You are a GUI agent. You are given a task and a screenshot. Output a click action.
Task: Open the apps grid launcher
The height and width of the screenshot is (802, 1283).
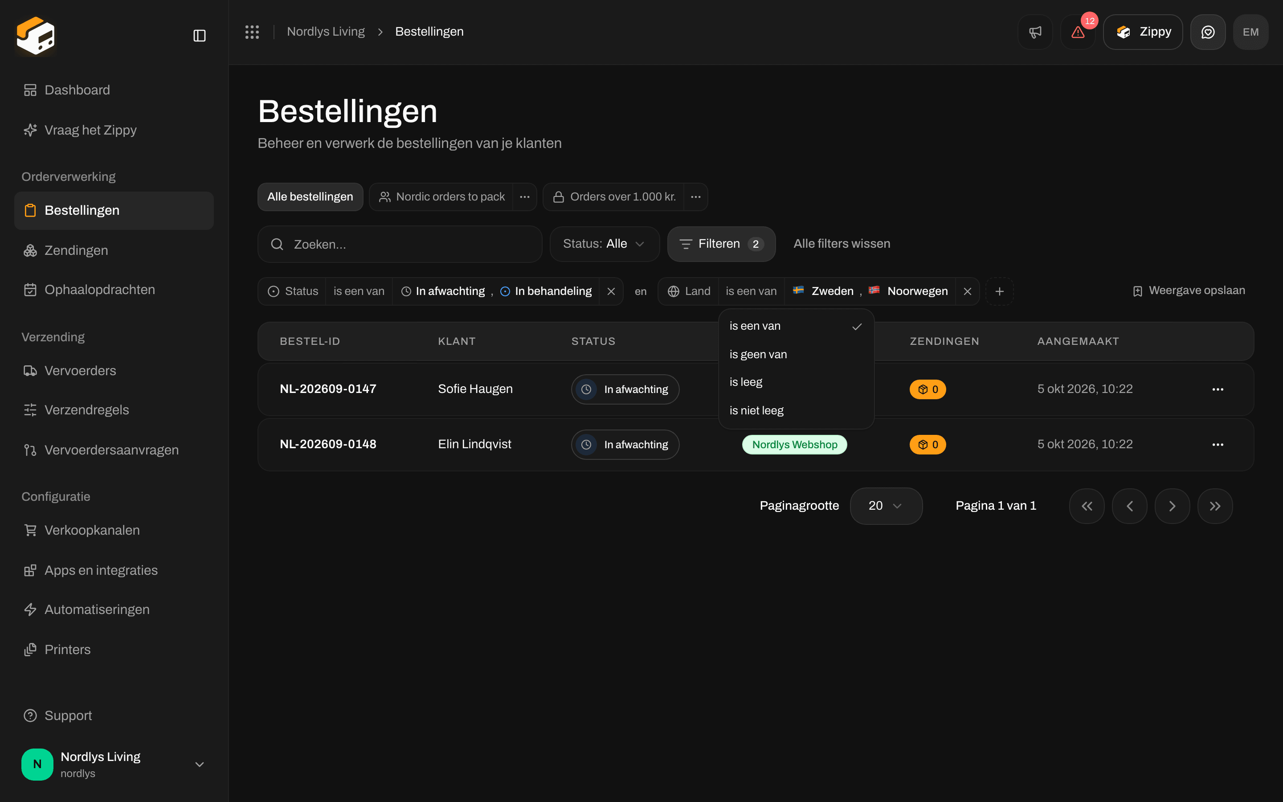(252, 32)
